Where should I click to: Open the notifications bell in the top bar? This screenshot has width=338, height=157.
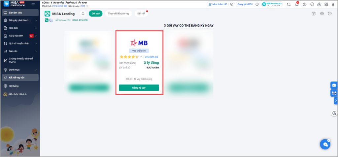point(296,4)
